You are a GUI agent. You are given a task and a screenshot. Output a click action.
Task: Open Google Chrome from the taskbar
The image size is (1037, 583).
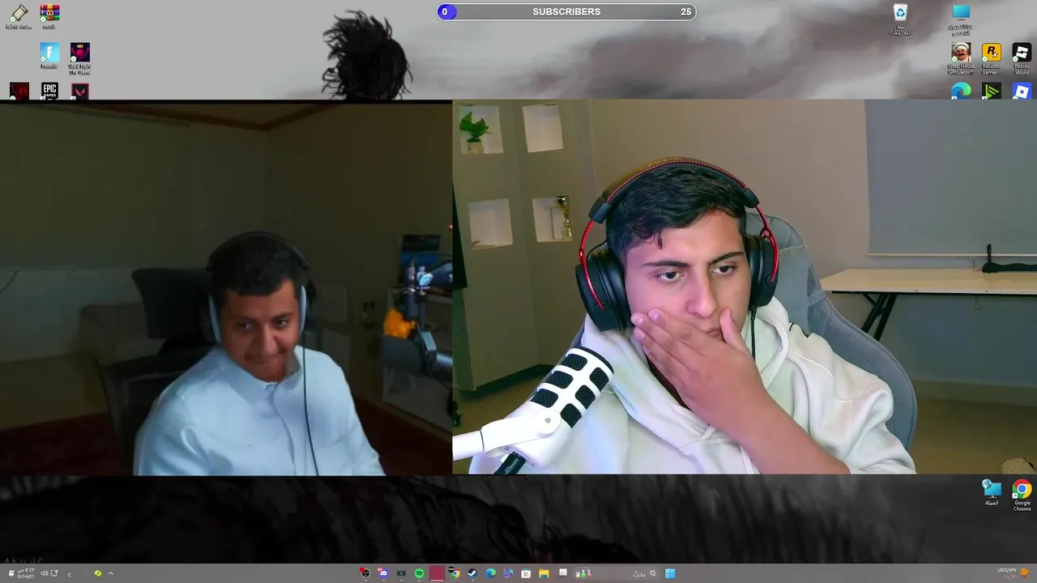coord(454,573)
